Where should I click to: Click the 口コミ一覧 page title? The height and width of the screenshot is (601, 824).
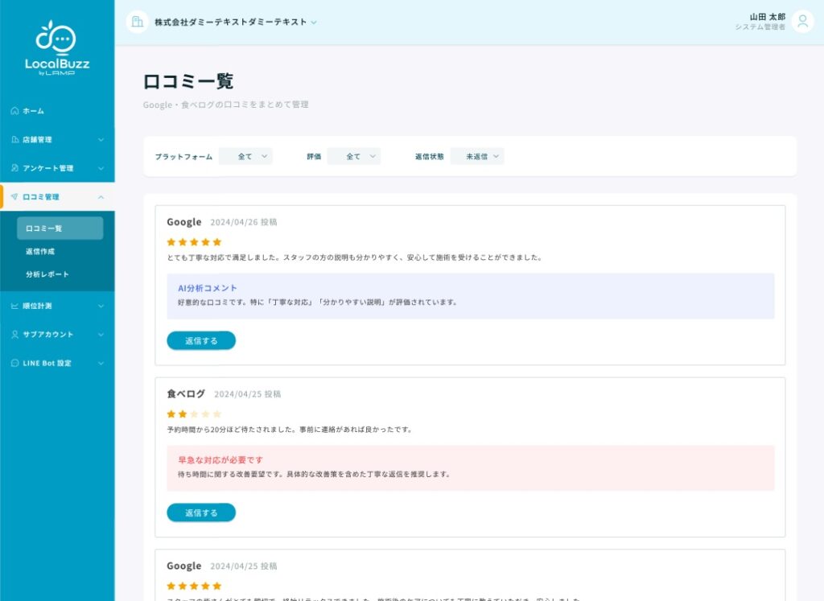(x=188, y=81)
